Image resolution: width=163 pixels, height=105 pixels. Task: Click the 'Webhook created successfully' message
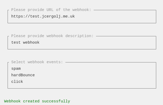coord(37,101)
